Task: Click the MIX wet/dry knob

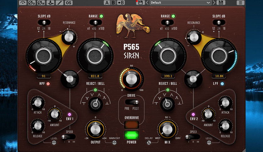Action: [167, 130]
